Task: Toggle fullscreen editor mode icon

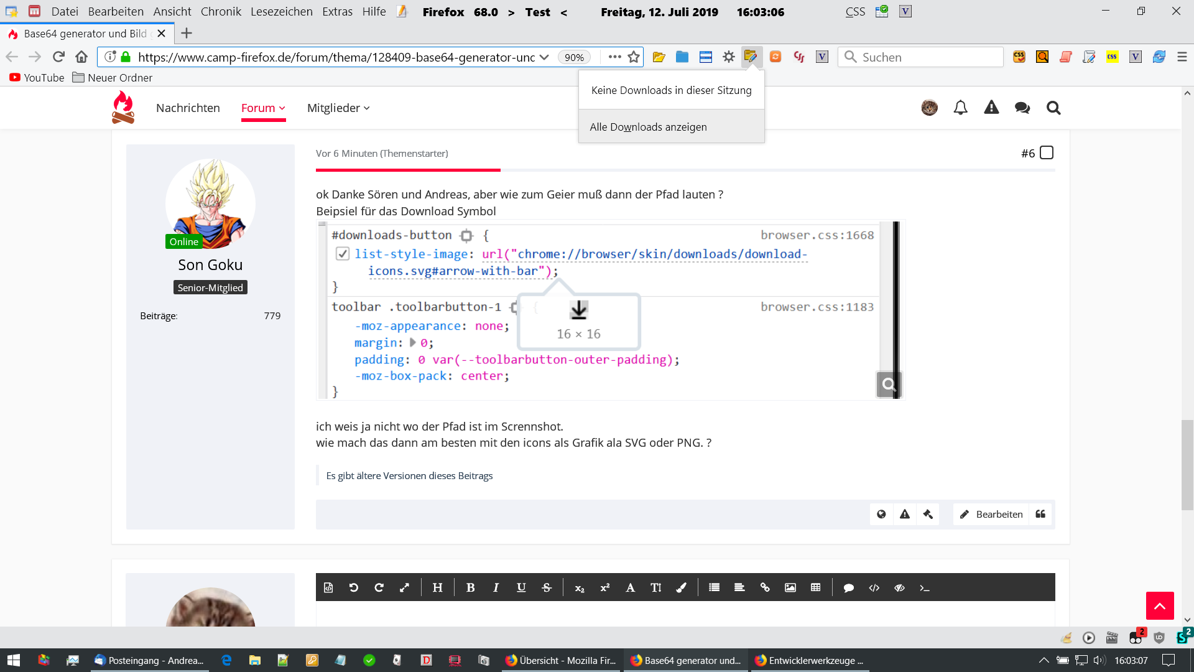Action: click(x=404, y=587)
